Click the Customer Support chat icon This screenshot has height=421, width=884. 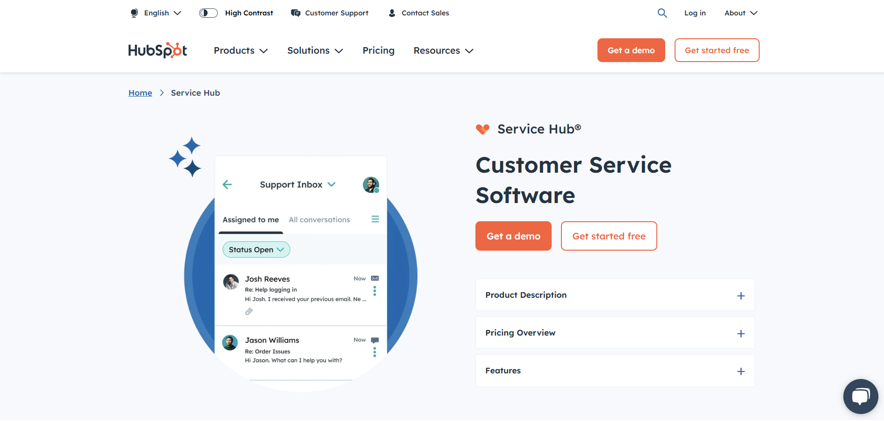pyautogui.click(x=295, y=13)
